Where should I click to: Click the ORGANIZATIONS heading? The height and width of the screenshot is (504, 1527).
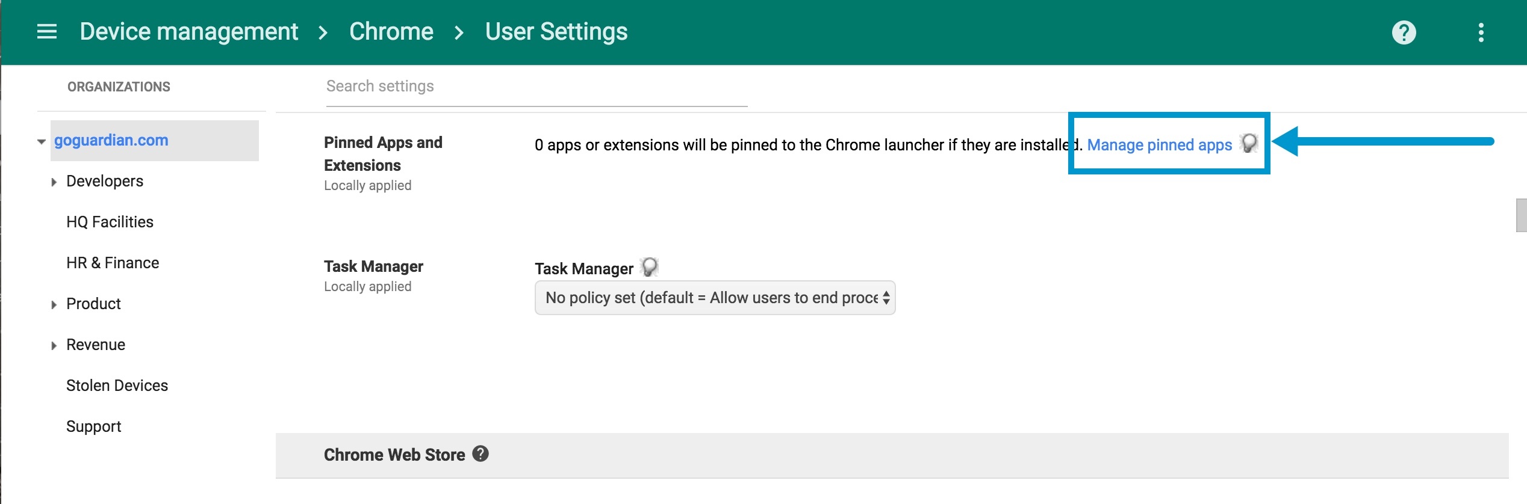(x=119, y=87)
